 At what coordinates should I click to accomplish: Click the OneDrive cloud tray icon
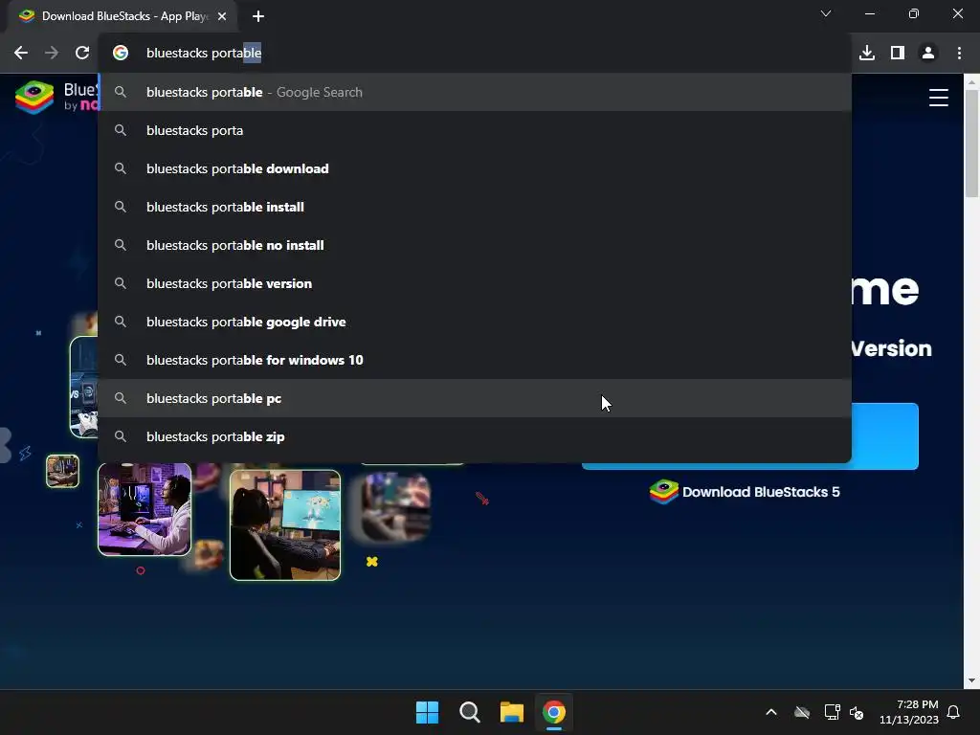tap(802, 712)
